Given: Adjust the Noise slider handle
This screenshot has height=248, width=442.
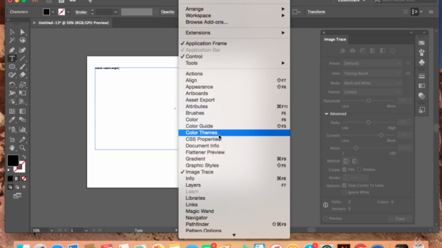Looking at the screenshot, I should coord(356,148).
